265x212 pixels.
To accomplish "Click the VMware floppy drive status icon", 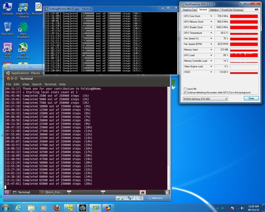I will 126,198.
